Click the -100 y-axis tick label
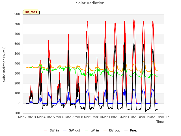This screenshot has width=181, height=136. [17, 113]
